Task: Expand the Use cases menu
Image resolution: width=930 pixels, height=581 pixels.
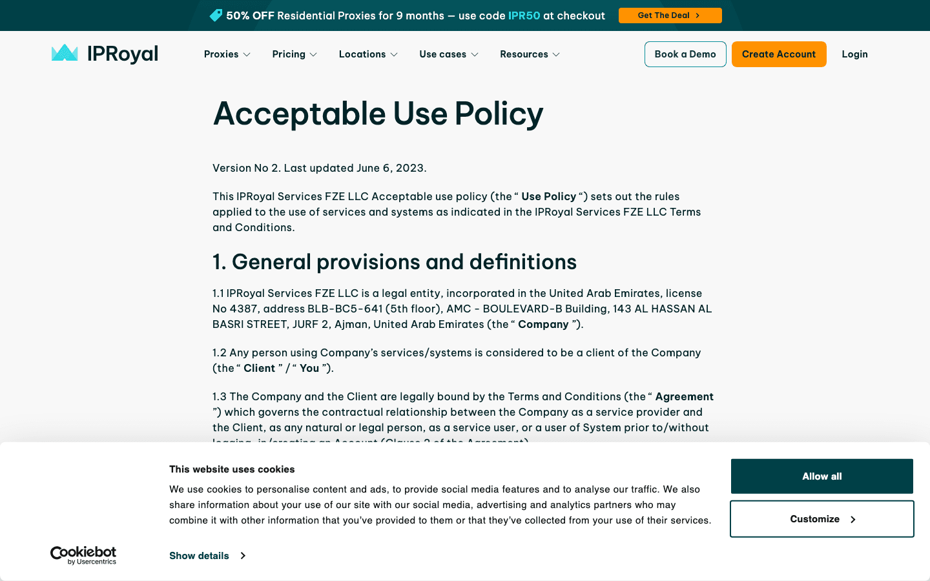Action: [x=449, y=54]
